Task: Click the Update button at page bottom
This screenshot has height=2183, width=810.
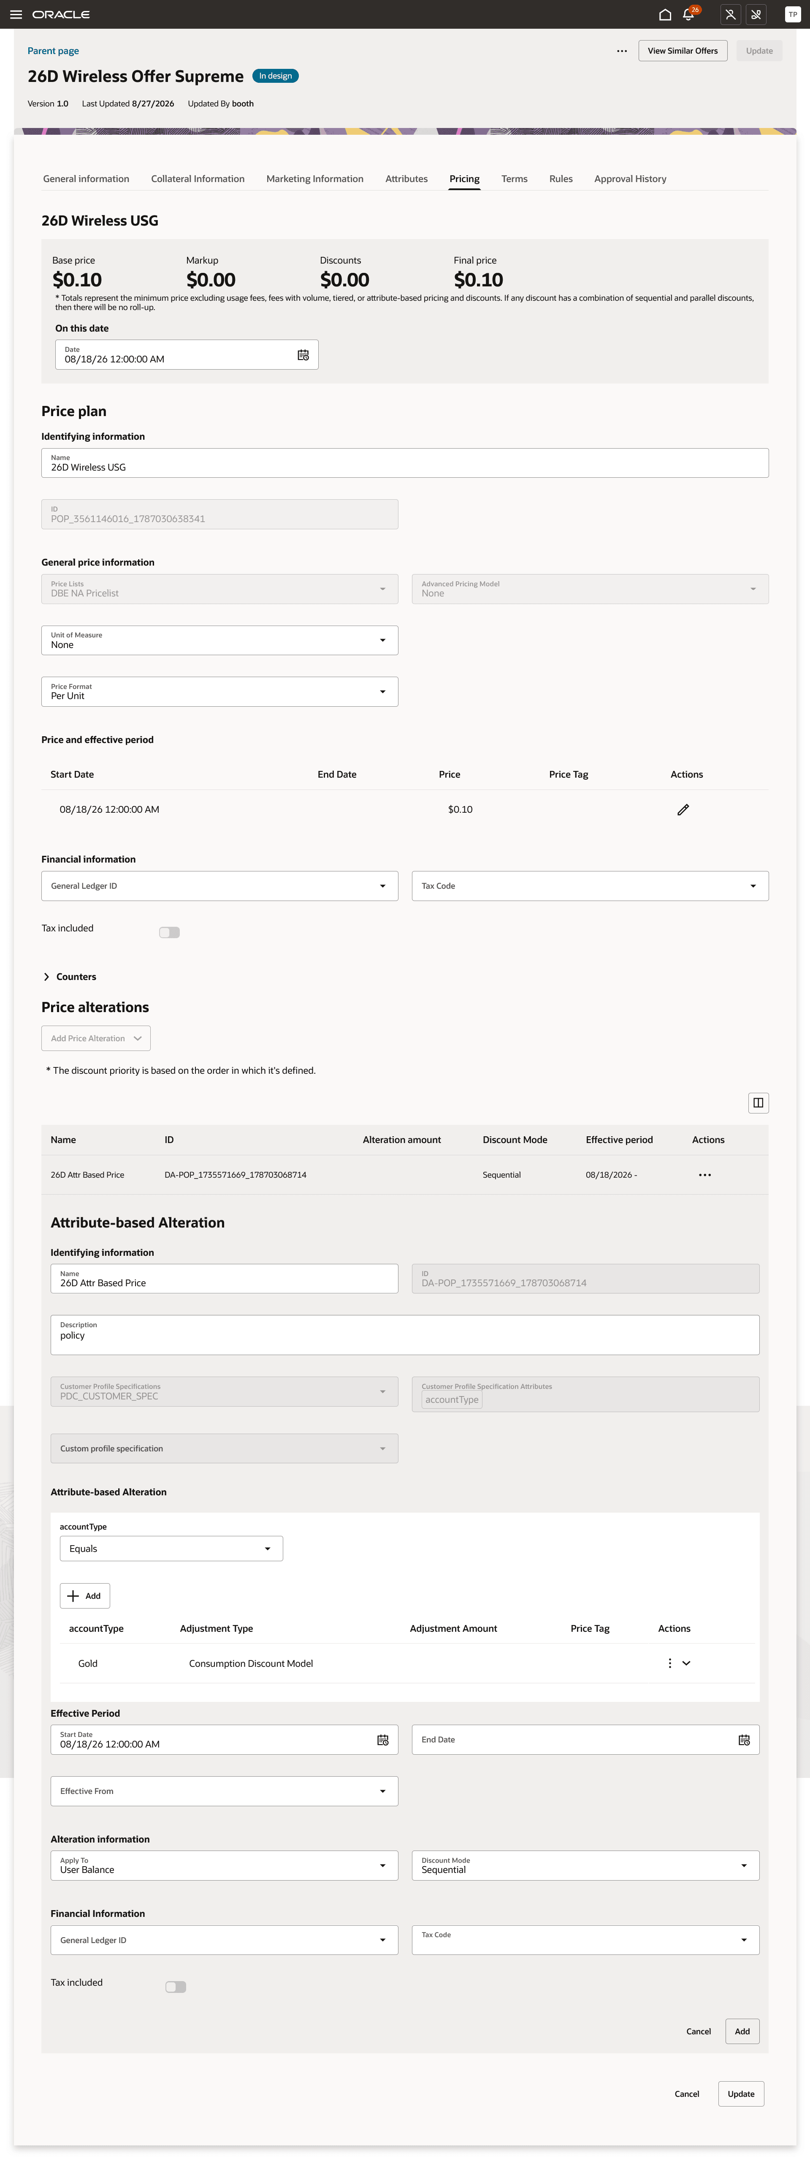Action: click(742, 2094)
